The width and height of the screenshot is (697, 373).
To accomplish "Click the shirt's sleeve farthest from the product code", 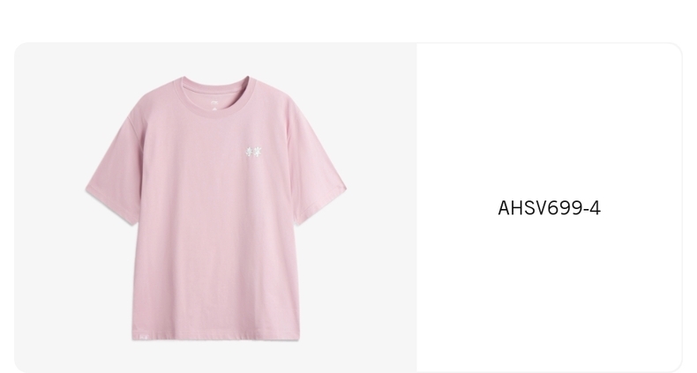I will coord(115,171).
